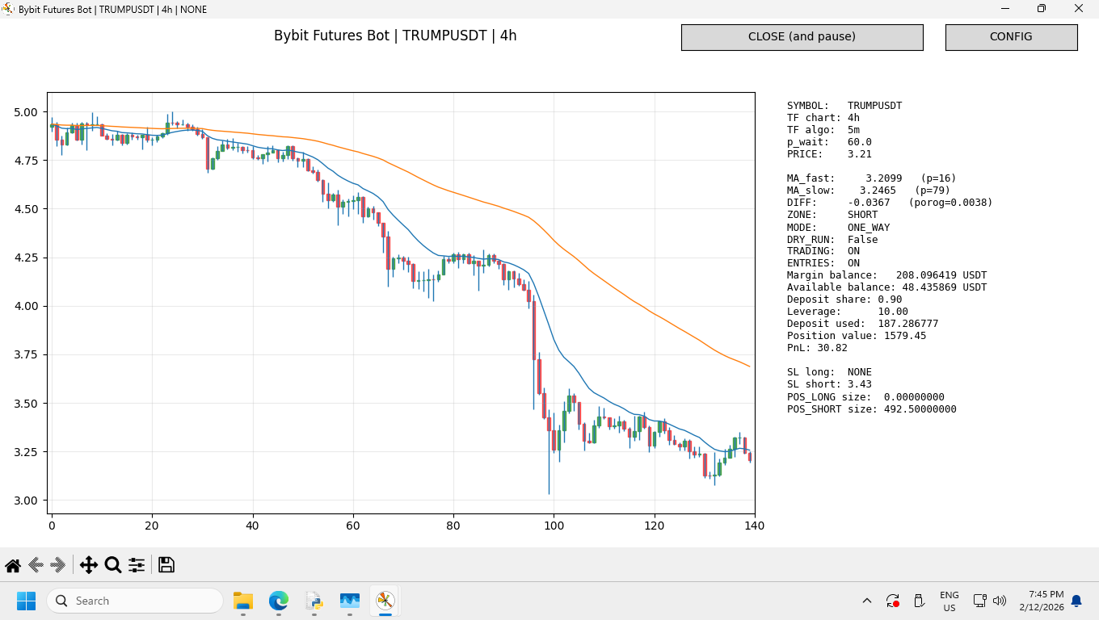Reset chart view with Home icon
The image size is (1099, 620).
click(x=13, y=565)
